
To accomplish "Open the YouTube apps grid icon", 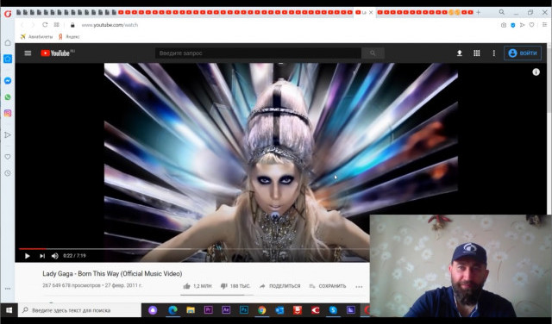I will (477, 53).
